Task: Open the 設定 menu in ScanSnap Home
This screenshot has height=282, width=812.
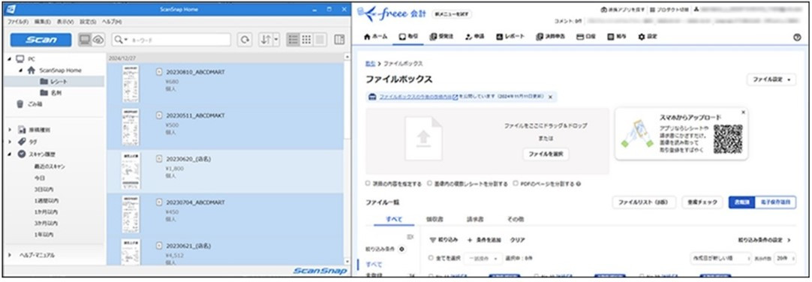Action: click(x=88, y=22)
